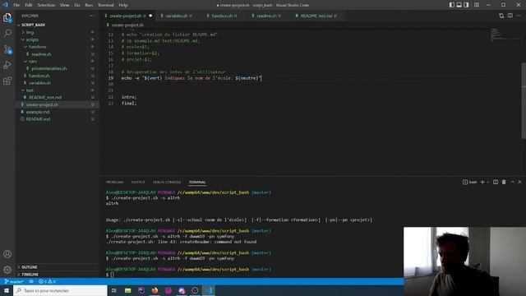526x296 pixels.
Task: Open the Accounts menu icon
Action: (x=7, y=254)
